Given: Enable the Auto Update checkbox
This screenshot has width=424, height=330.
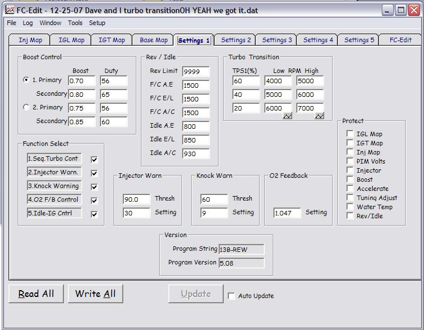Looking at the screenshot, I should (x=231, y=296).
